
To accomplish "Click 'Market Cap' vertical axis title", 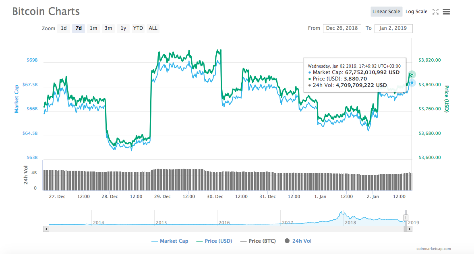I will click(17, 99).
